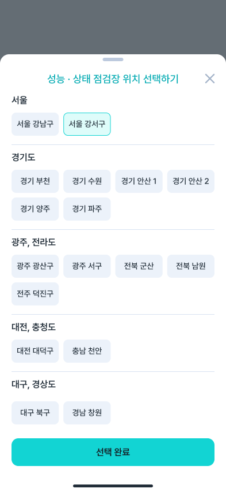The height and width of the screenshot is (492, 226).
Task: Confirm with the 선택 완료 button
Action: pyautogui.click(x=113, y=452)
